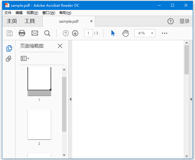This screenshot has height=160, width=195.
Task: Open the 编辑 menu
Action: click(19, 13)
